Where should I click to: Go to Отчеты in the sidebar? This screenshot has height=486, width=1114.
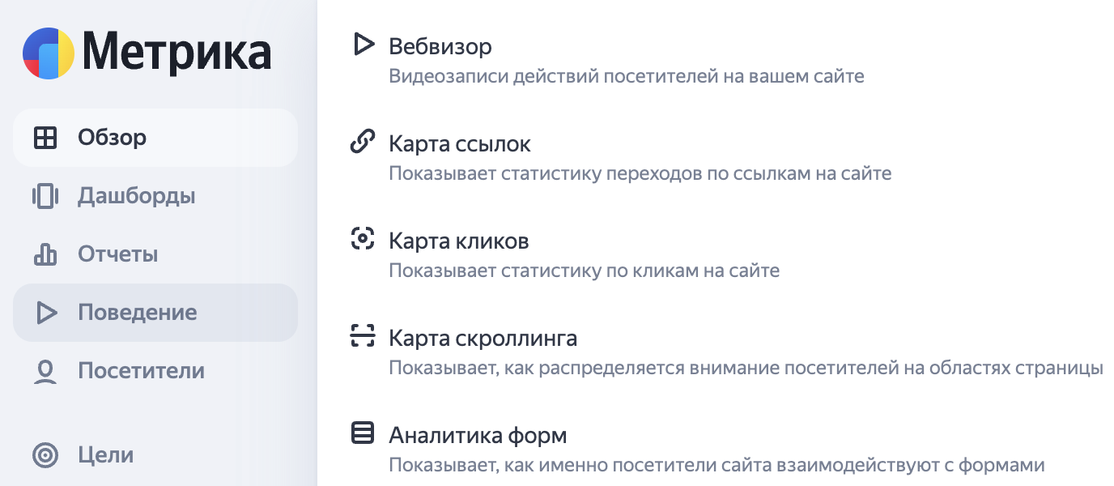(x=155, y=254)
